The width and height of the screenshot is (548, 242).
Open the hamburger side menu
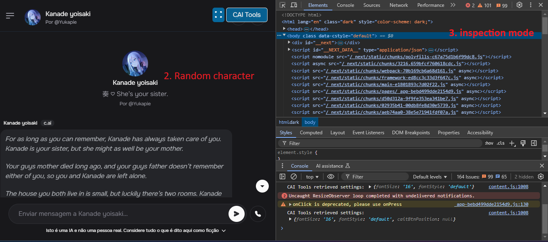[10, 15]
